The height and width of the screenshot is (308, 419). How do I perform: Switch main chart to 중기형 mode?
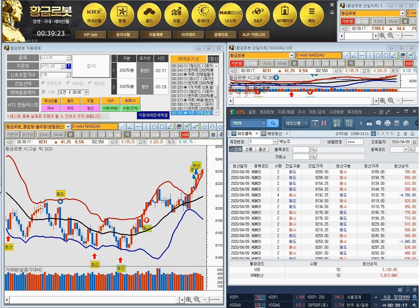pyautogui.click(x=27, y=135)
